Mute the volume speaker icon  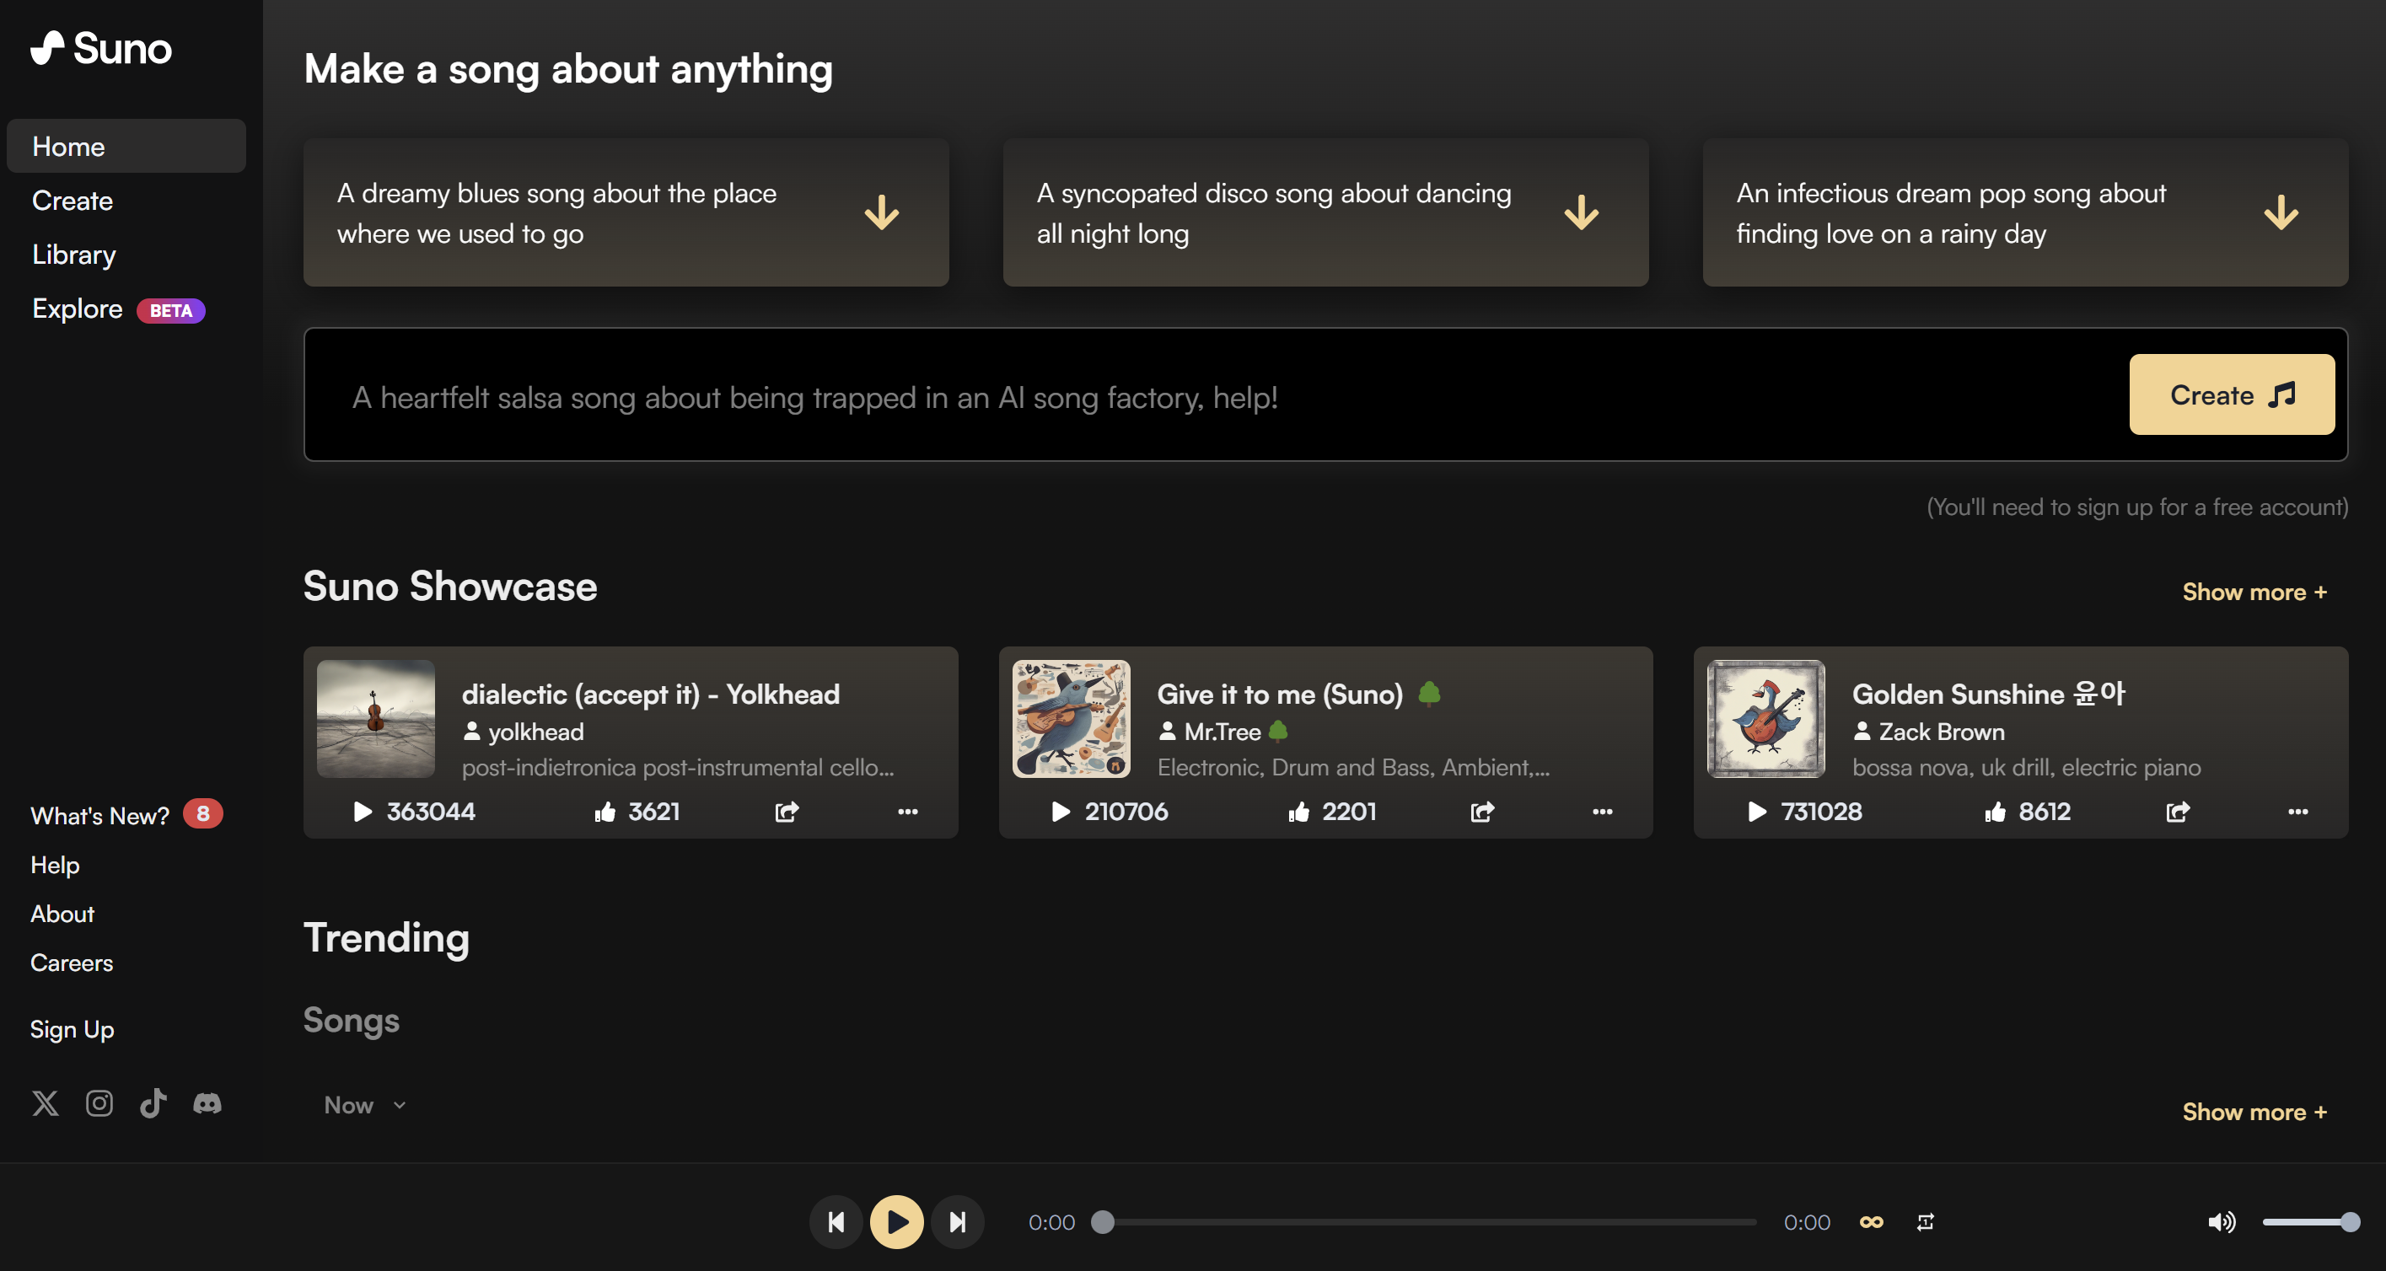(2220, 1222)
